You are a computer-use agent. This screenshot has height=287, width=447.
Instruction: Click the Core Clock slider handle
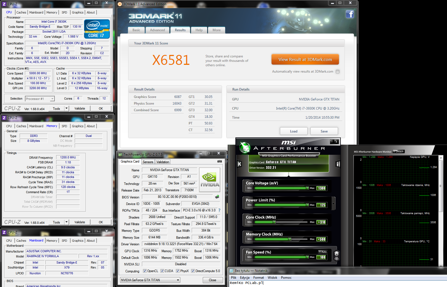pos(274,222)
